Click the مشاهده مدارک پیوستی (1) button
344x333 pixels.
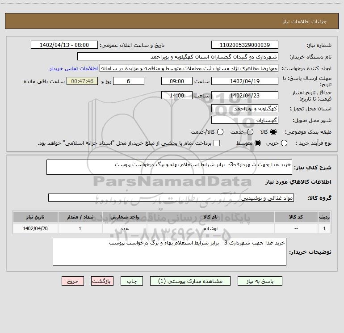tap(190, 281)
